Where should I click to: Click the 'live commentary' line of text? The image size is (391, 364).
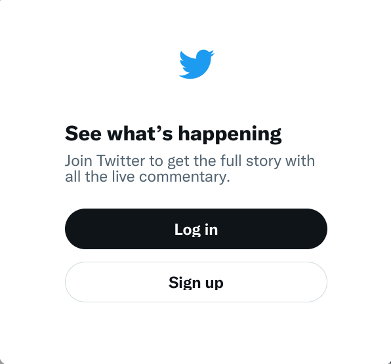[x=148, y=176]
